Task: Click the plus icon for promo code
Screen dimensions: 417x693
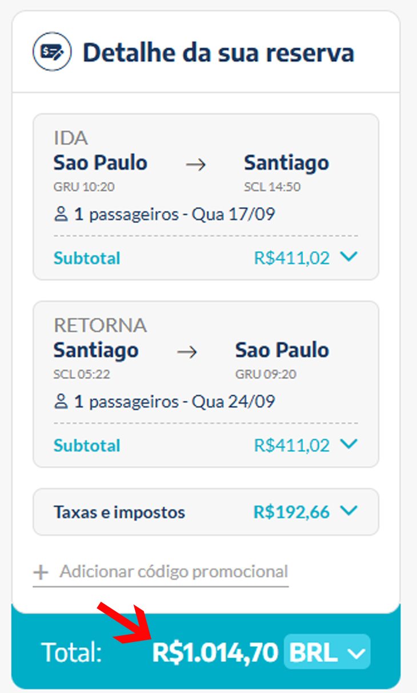Action: pos(41,572)
